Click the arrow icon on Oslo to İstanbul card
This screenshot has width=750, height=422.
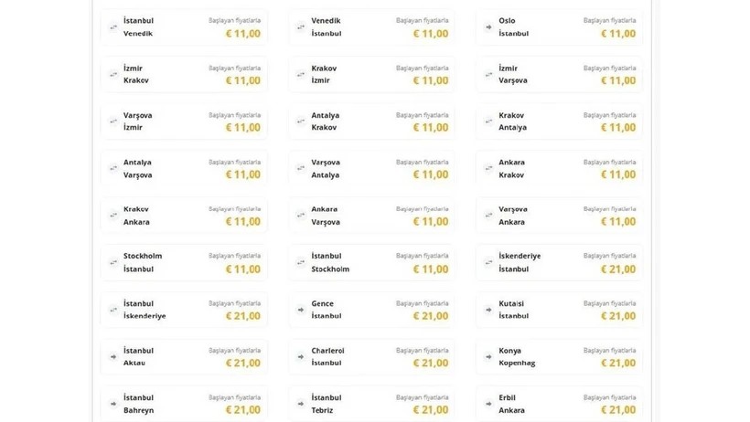click(x=488, y=27)
